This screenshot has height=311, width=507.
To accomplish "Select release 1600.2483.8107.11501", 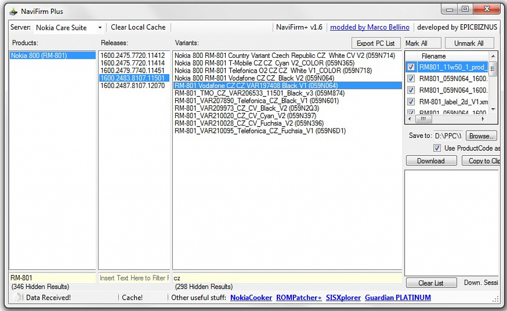I will pyautogui.click(x=134, y=78).
